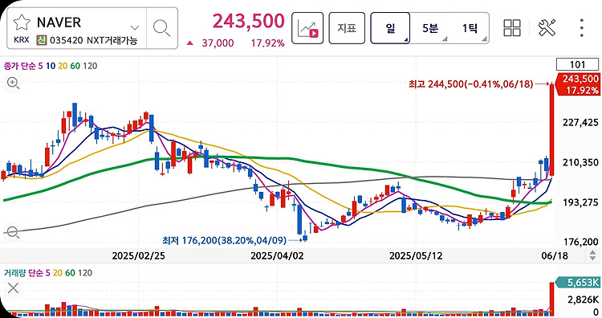Click the 37,000 price change value
Screen dimensions: 602x318
click(x=218, y=43)
